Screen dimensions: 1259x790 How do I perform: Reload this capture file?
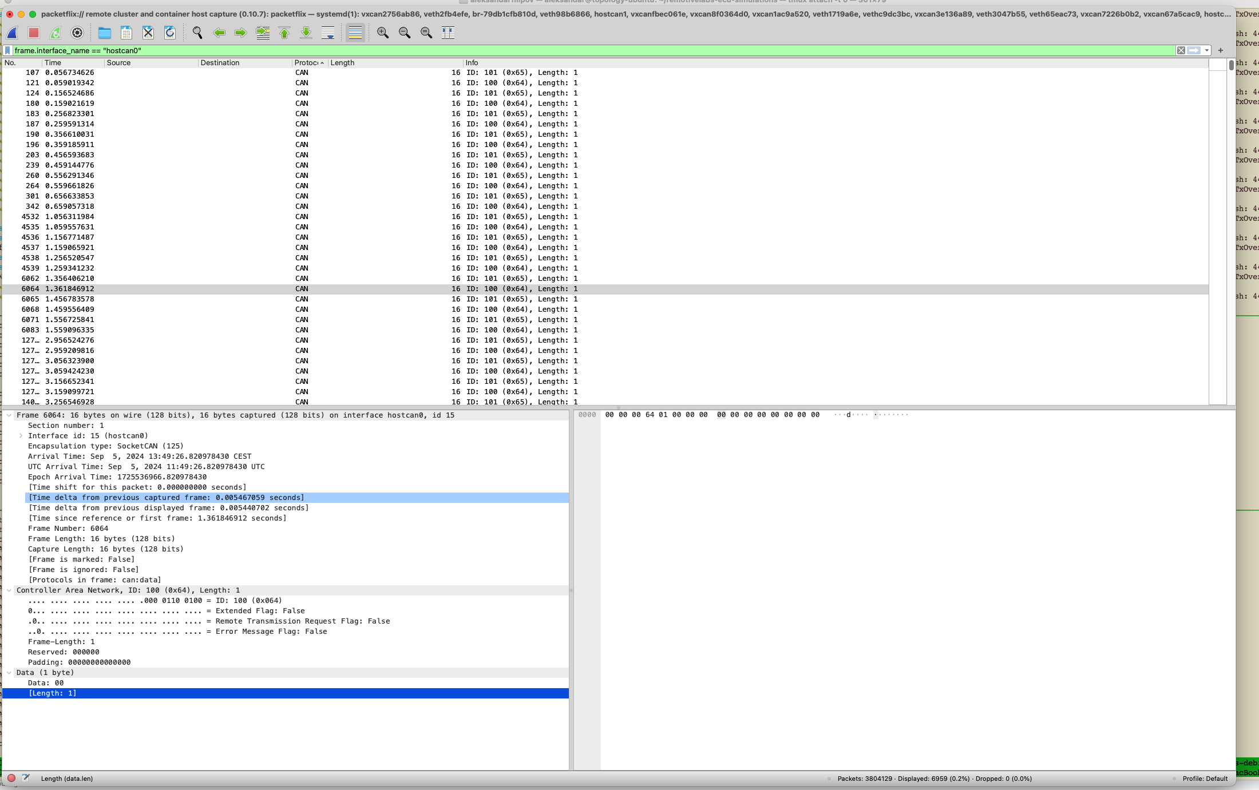[x=170, y=33]
